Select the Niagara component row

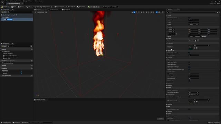(17, 17)
